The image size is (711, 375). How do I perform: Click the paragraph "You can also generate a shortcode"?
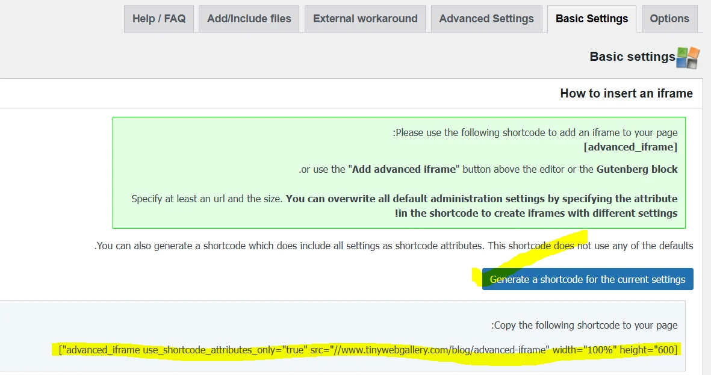pos(394,246)
